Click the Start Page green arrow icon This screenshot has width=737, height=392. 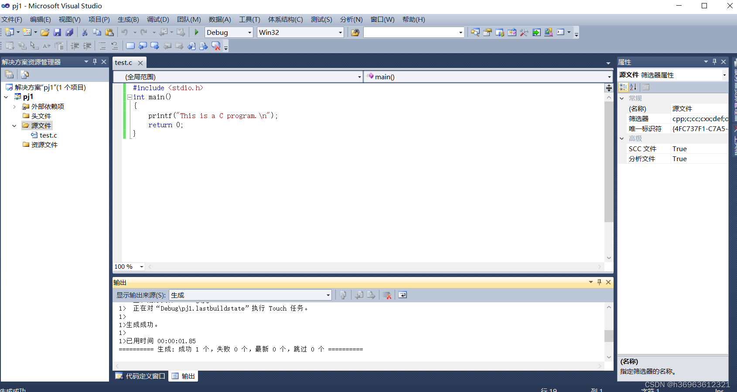(x=536, y=32)
